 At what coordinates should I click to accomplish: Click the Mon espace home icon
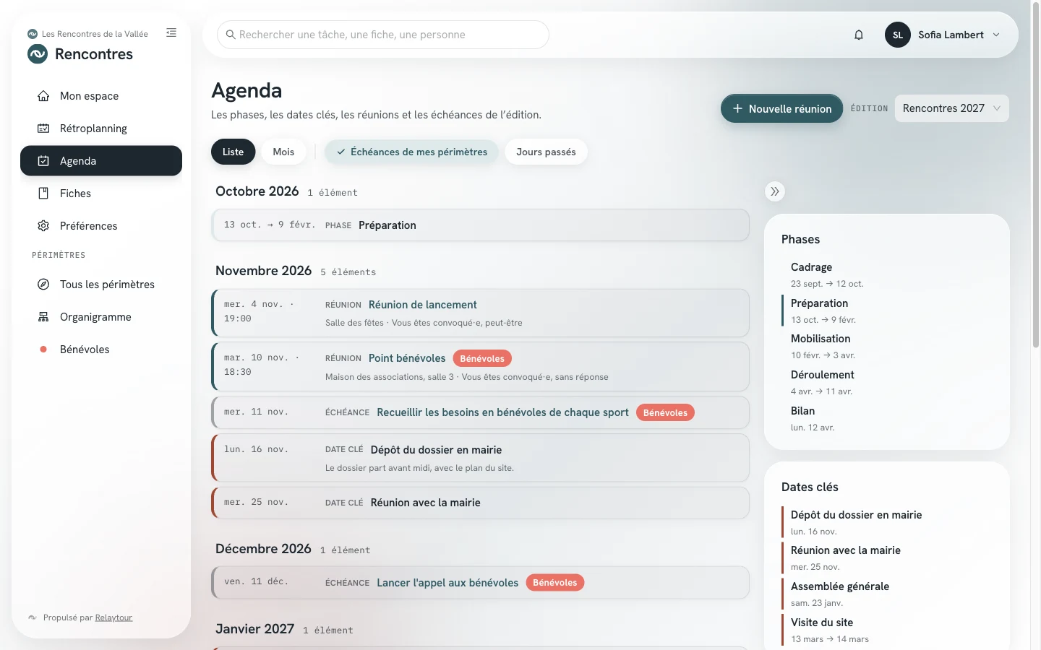pos(43,96)
